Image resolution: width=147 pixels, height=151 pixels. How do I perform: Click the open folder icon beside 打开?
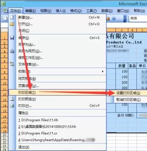(12, 24)
